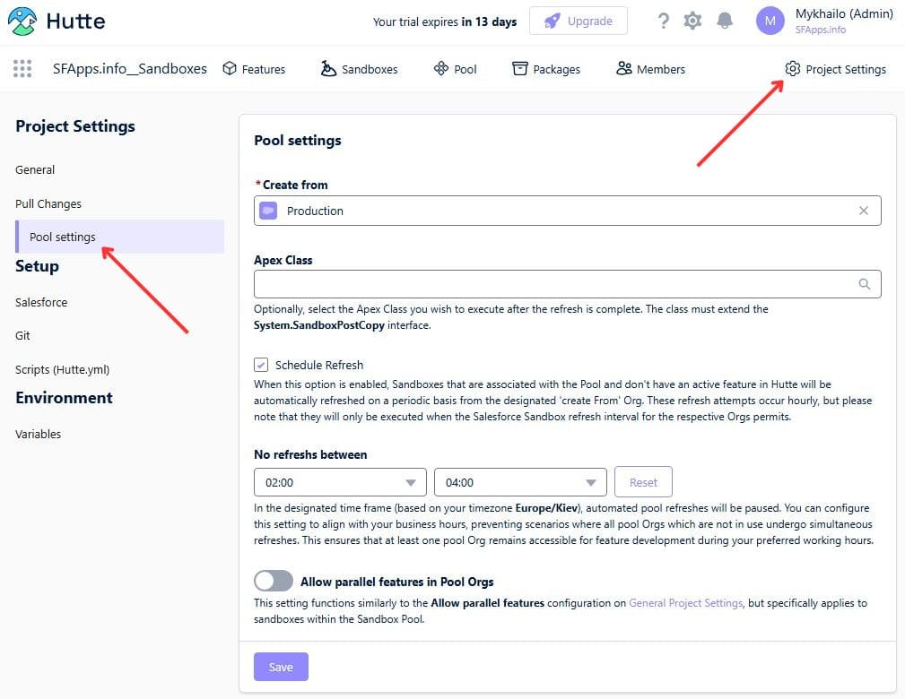Click the Project Settings gear icon

pos(793,69)
